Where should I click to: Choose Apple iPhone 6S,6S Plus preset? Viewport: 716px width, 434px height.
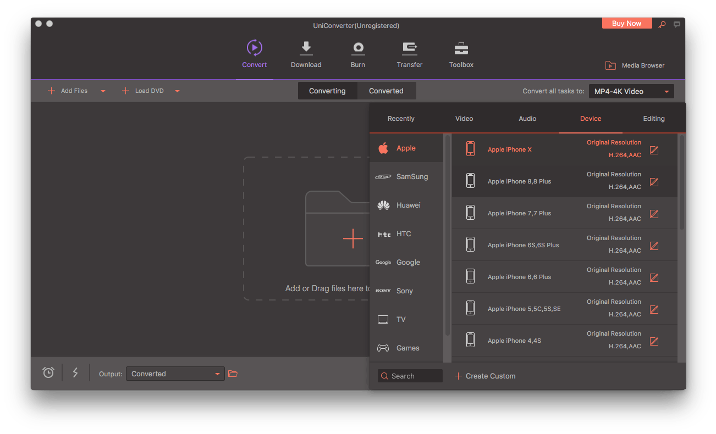(565, 245)
